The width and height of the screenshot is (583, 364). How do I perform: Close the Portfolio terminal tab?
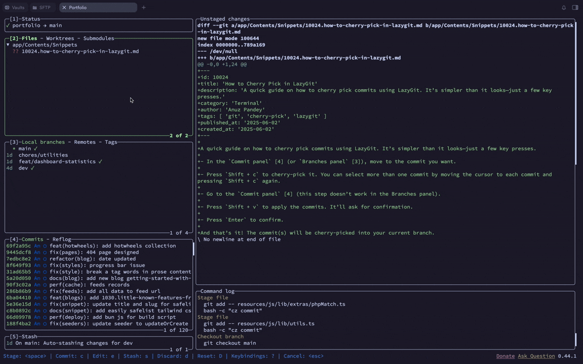click(64, 8)
